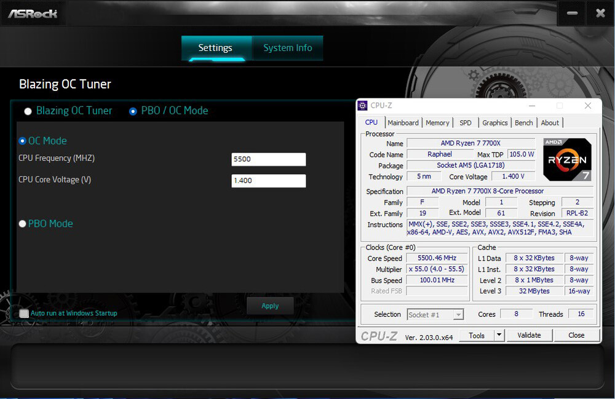Viewport: 615px width, 399px height.
Task: Open the SPD tab in CPU-Z
Action: [x=466, y=123]
